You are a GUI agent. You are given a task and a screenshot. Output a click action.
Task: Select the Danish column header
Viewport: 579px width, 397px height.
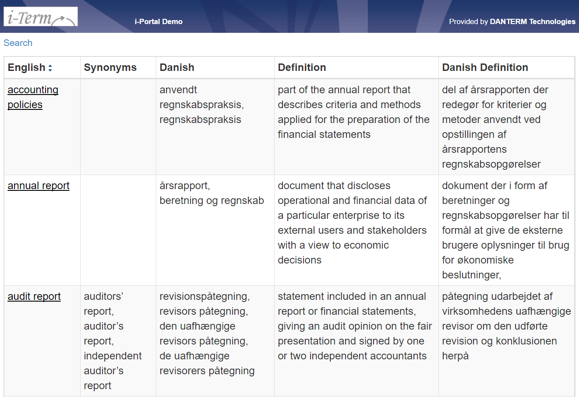pyautogui.click(x=215, y=67)
